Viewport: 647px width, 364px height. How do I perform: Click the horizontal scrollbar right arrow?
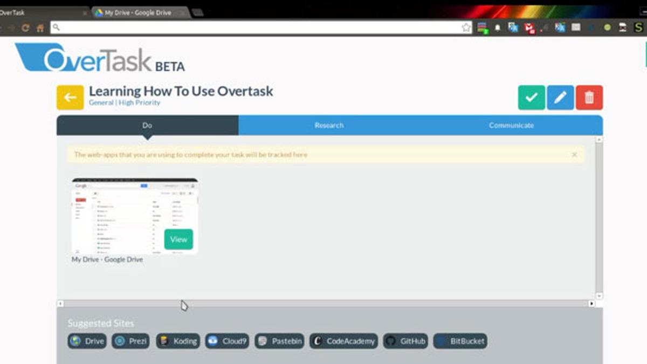tap(591, 304)
